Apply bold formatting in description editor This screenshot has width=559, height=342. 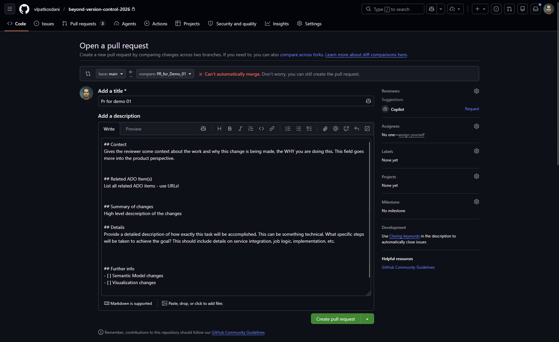230,129
